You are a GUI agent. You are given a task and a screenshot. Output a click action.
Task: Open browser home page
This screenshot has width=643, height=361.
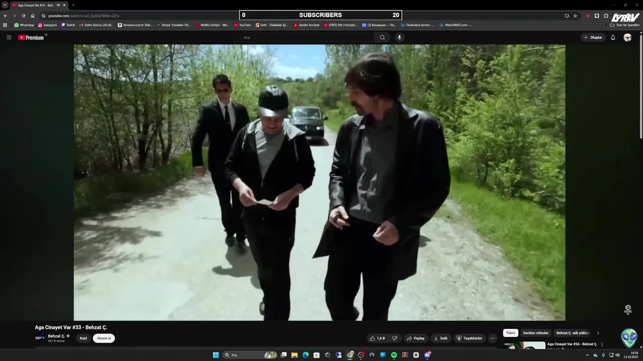33,16
